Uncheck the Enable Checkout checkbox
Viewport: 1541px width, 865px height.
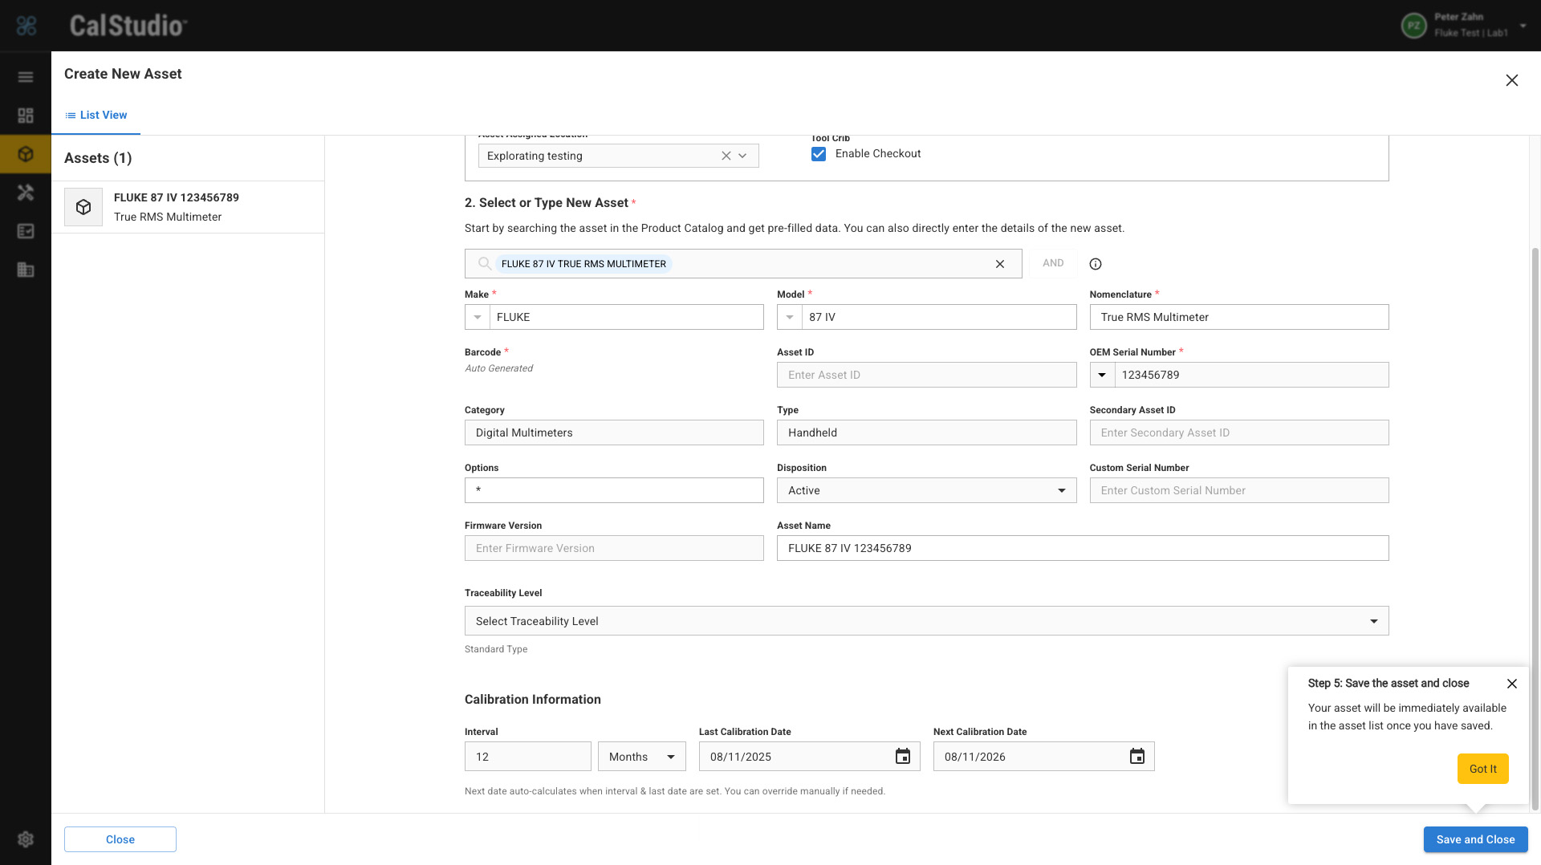point(819,154)
